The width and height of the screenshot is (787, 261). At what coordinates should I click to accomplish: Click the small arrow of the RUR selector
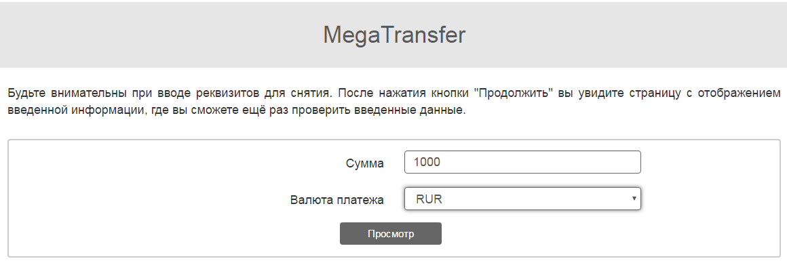tap(634, 199)
